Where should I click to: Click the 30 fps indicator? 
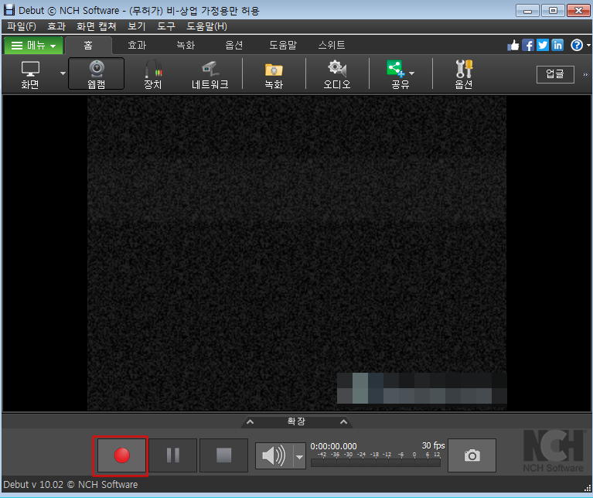click(x=434, y=445)
